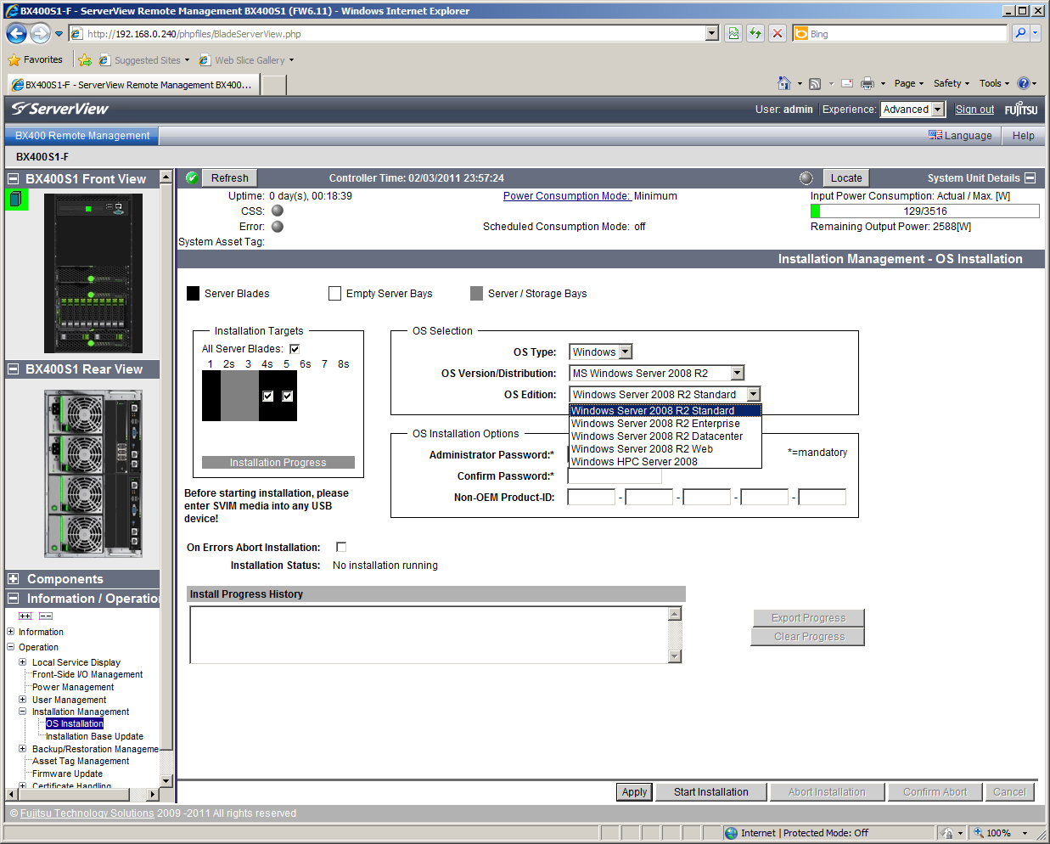Select Windows Server 2008 R2 Datacenter option

coord(665,436)
